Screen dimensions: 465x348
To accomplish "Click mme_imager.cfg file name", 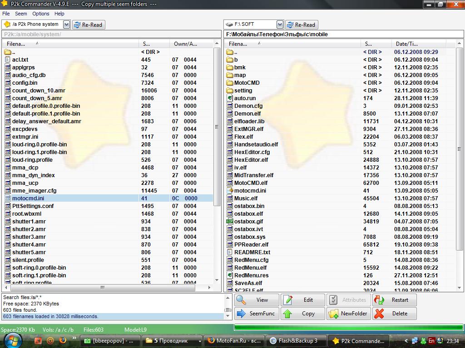I will pyautogui.click(x=34, y=191).
